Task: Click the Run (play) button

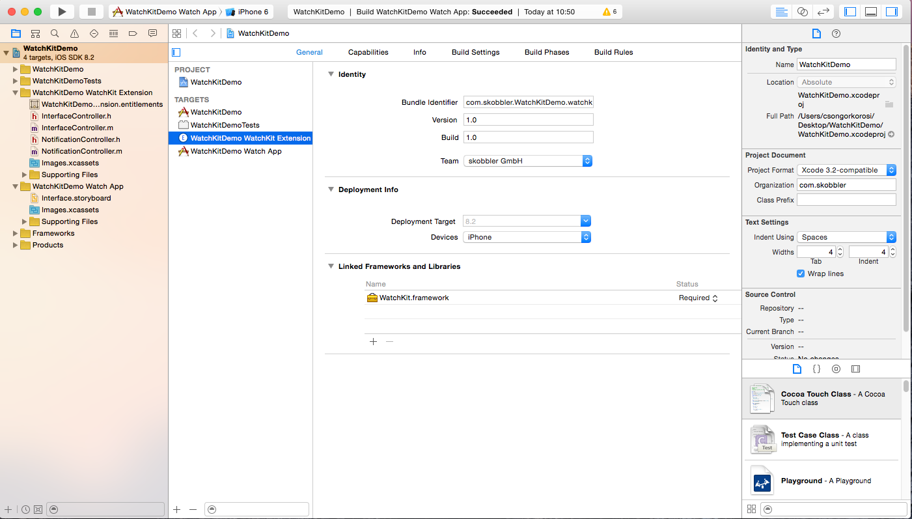Action: 62,12
